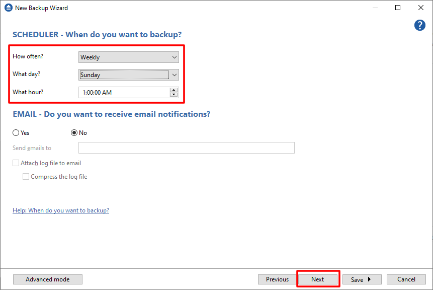Enable Attach log file to email checkbox
The image size is (433, 290).
[x=16, y=163]
